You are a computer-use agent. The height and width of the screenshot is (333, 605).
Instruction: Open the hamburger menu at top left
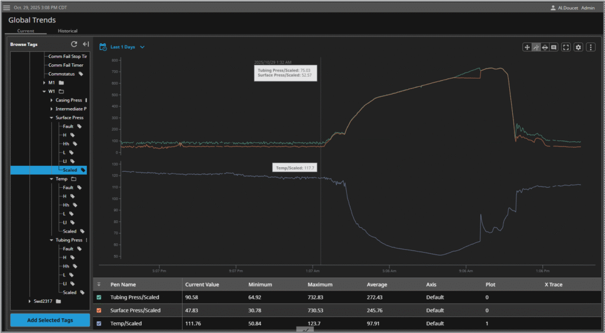point(6,8)
